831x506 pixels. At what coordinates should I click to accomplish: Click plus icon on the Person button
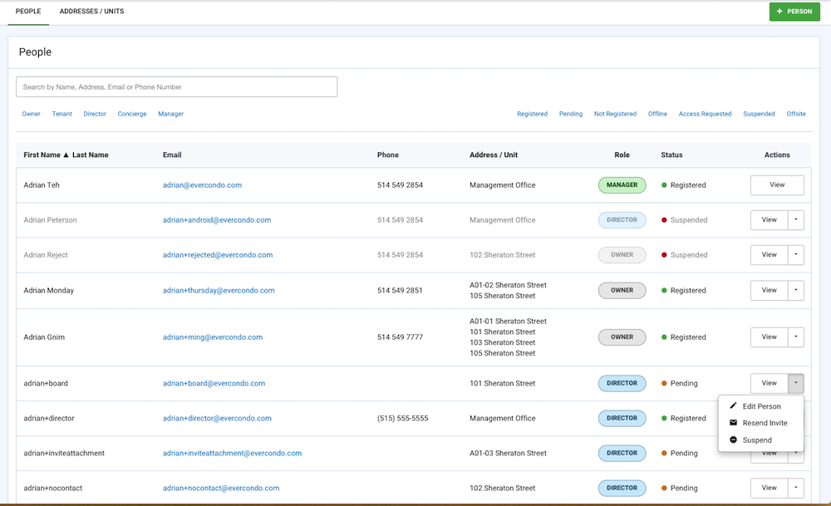tap(779, 11)
